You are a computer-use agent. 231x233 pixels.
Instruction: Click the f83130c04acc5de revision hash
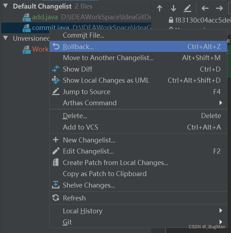203,20
